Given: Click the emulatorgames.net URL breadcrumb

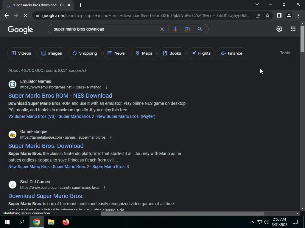Looking at the screenshot, I should pyautogui.click(x=61, y=87).
